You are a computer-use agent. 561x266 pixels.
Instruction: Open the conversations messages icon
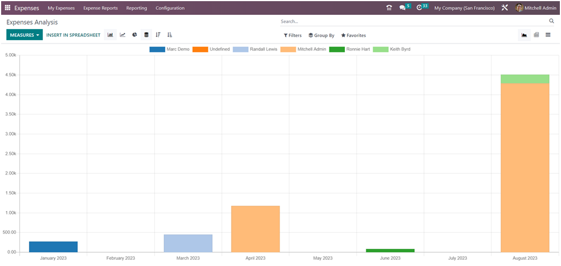point(403,8)
